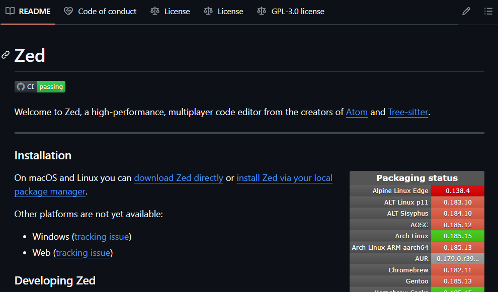Open install Zed via local package manager link
This screenshot has width=498, height=292.
285,178
